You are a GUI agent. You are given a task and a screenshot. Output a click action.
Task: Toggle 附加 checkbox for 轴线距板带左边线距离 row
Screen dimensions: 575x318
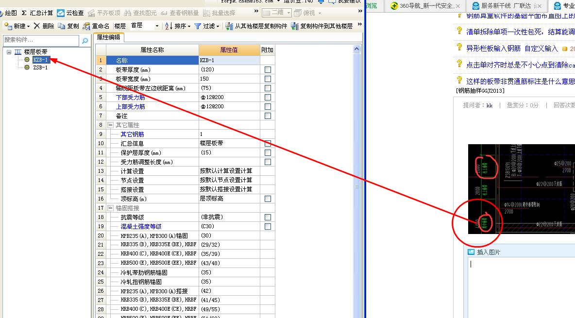tap(268, 88)
